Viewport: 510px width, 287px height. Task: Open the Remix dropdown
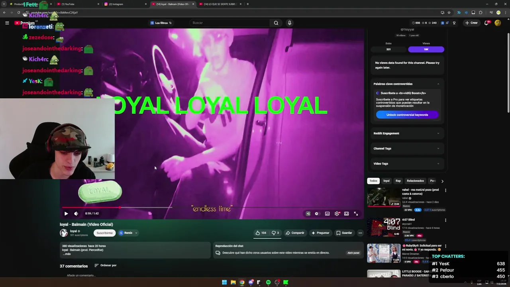point(128,233)
